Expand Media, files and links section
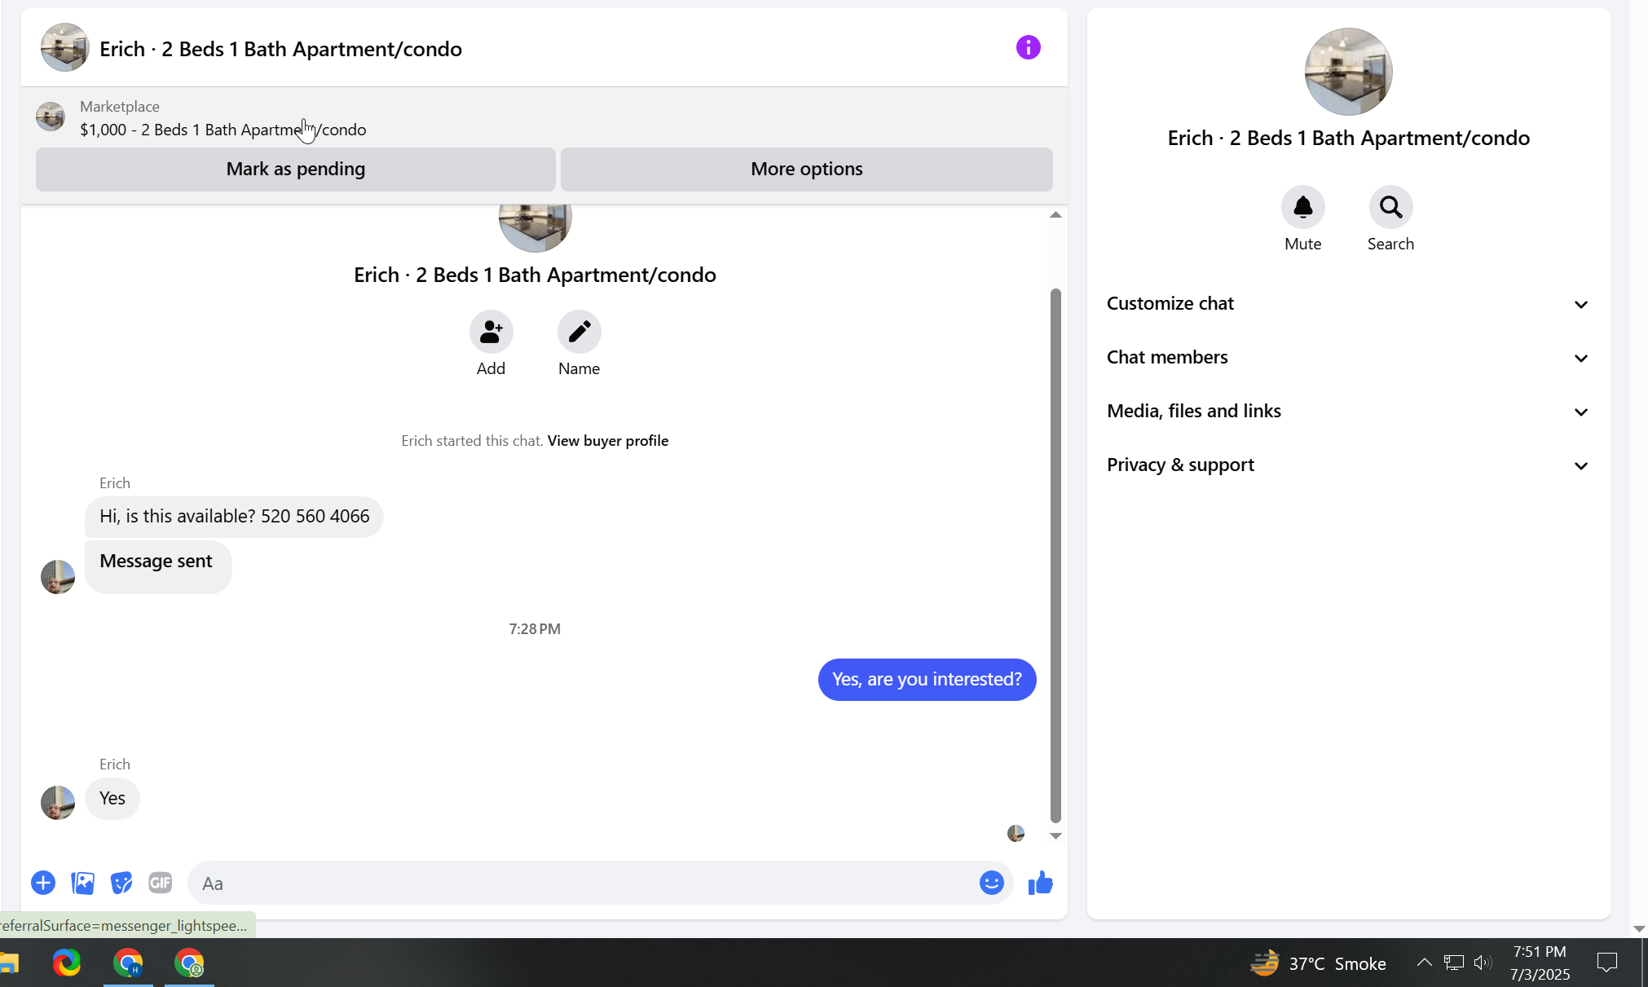The width and height of the screenshot is (1648, 987). tap(1348, 412)
